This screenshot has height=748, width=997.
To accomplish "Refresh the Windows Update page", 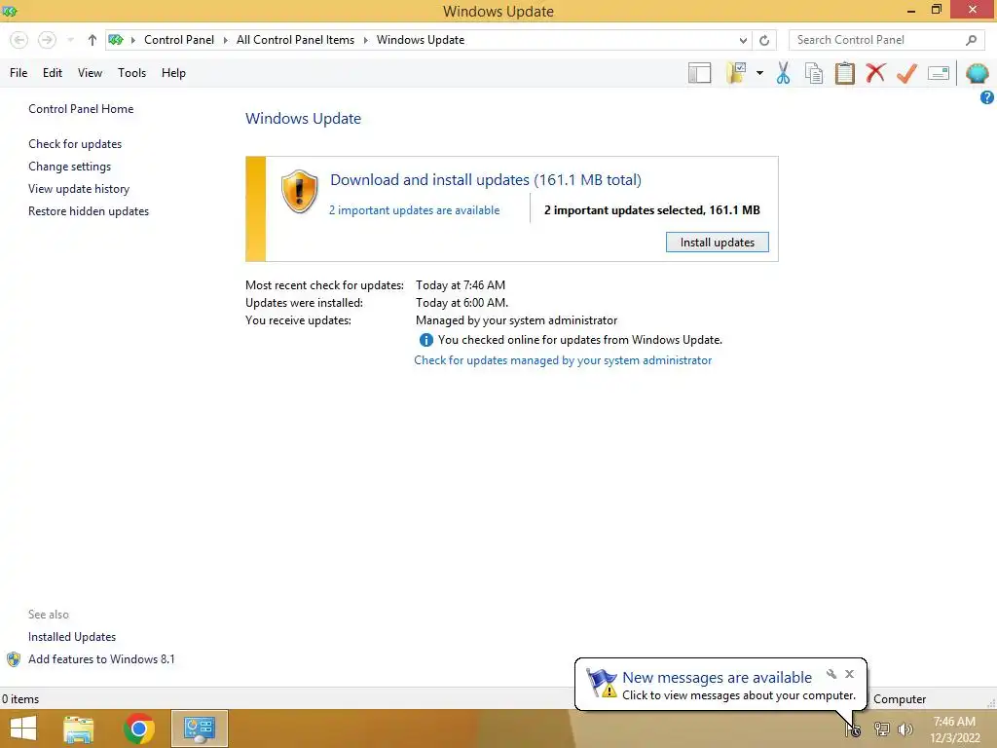I will tap(764, 40).
